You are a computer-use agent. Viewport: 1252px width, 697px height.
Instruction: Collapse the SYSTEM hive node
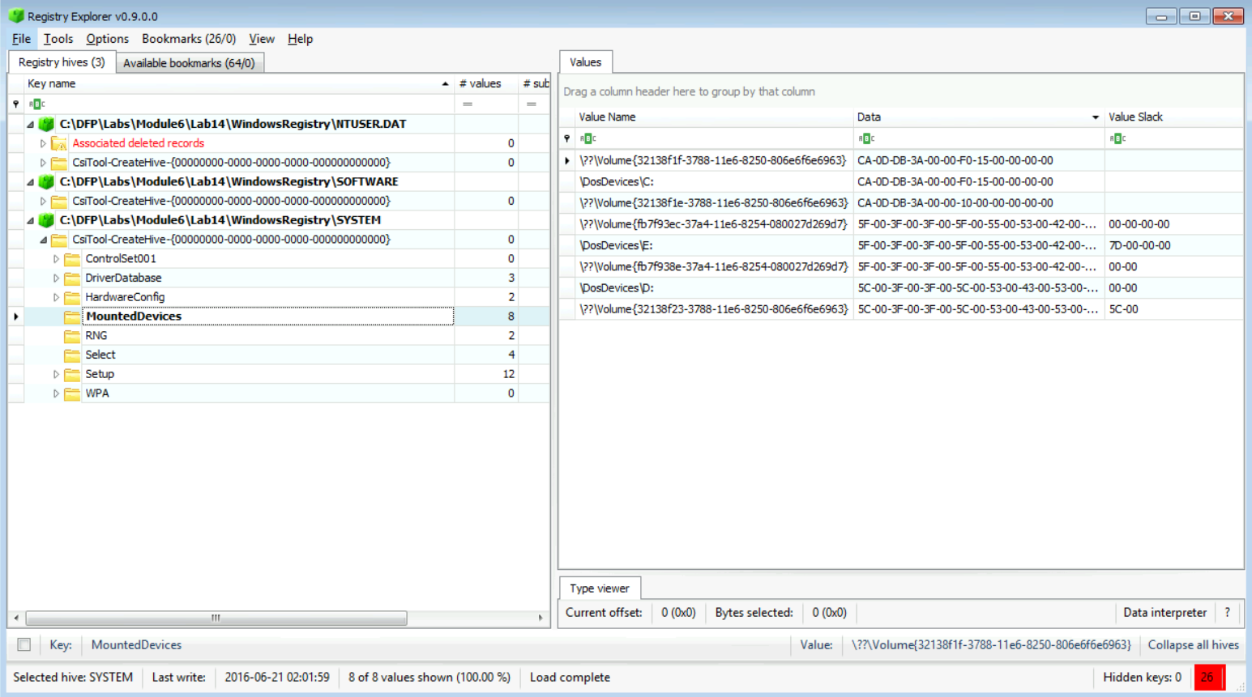coord(31,221)
